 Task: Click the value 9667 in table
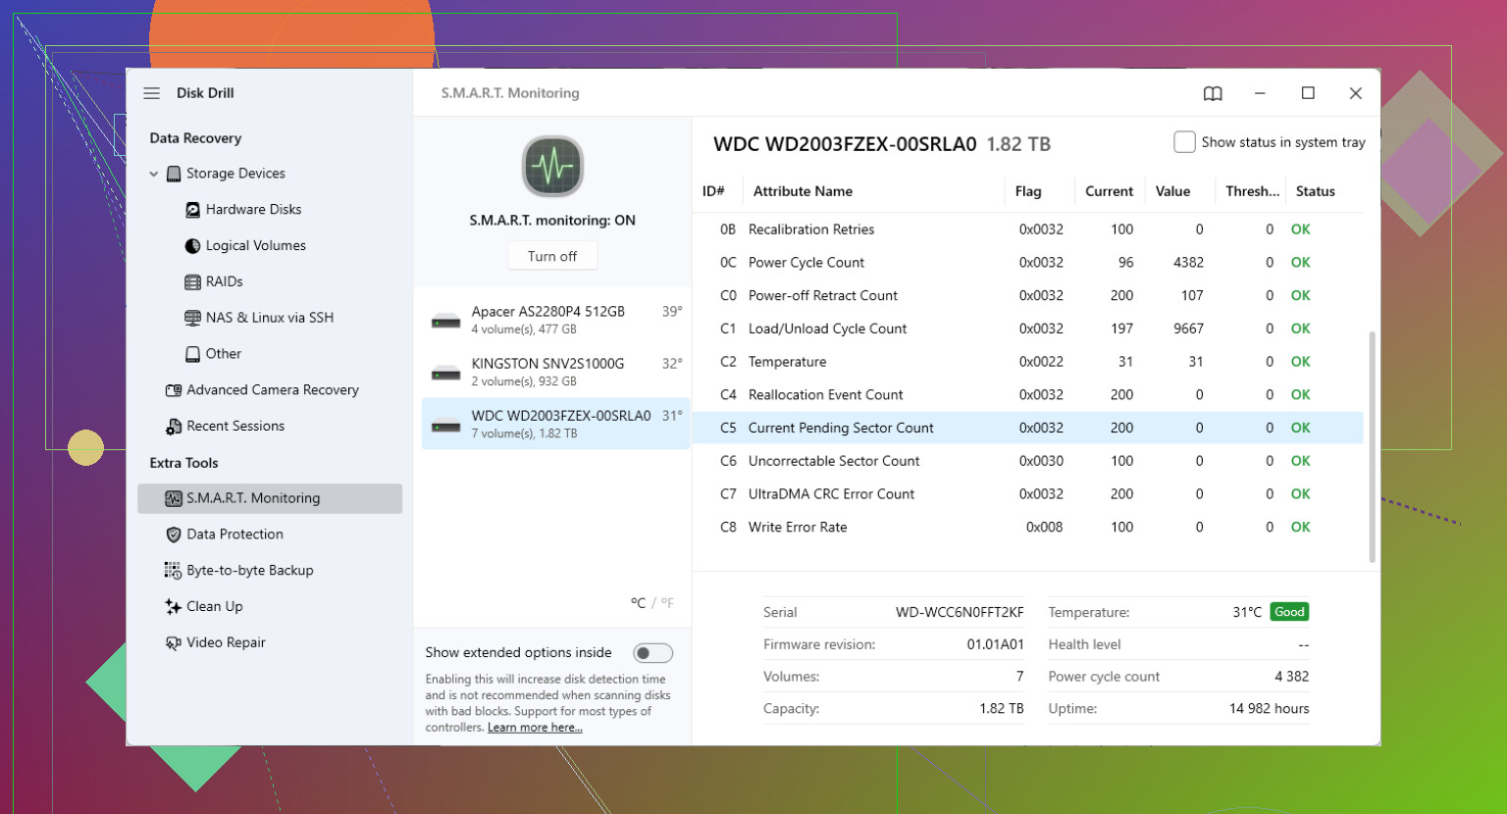point(1188,329)
